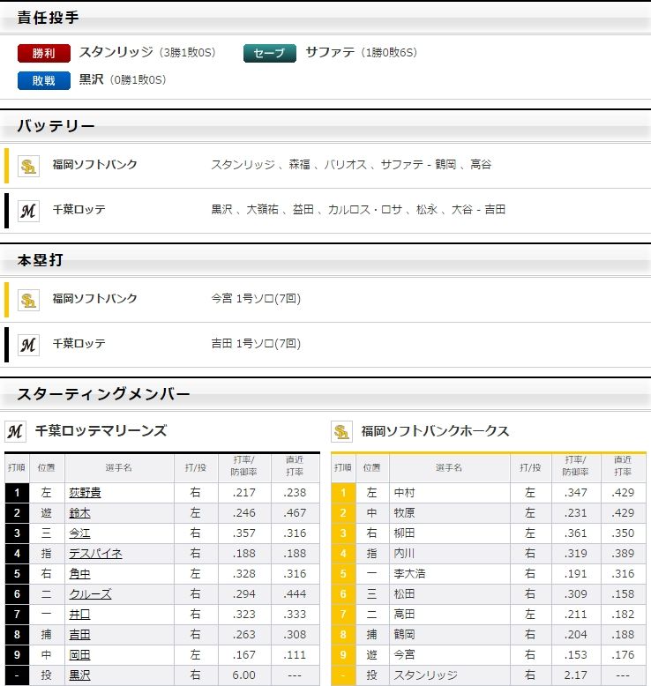Open pitcher link 黒沢 in Marines lineup
Image resolution: width=651 pixels, height=686 pixels.
click(x=79, y=675)
